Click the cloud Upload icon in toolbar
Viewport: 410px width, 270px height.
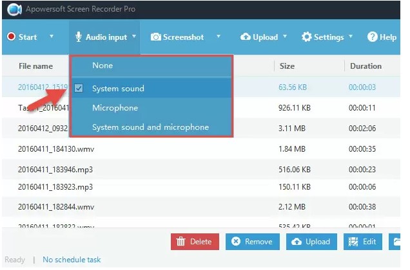245,37
